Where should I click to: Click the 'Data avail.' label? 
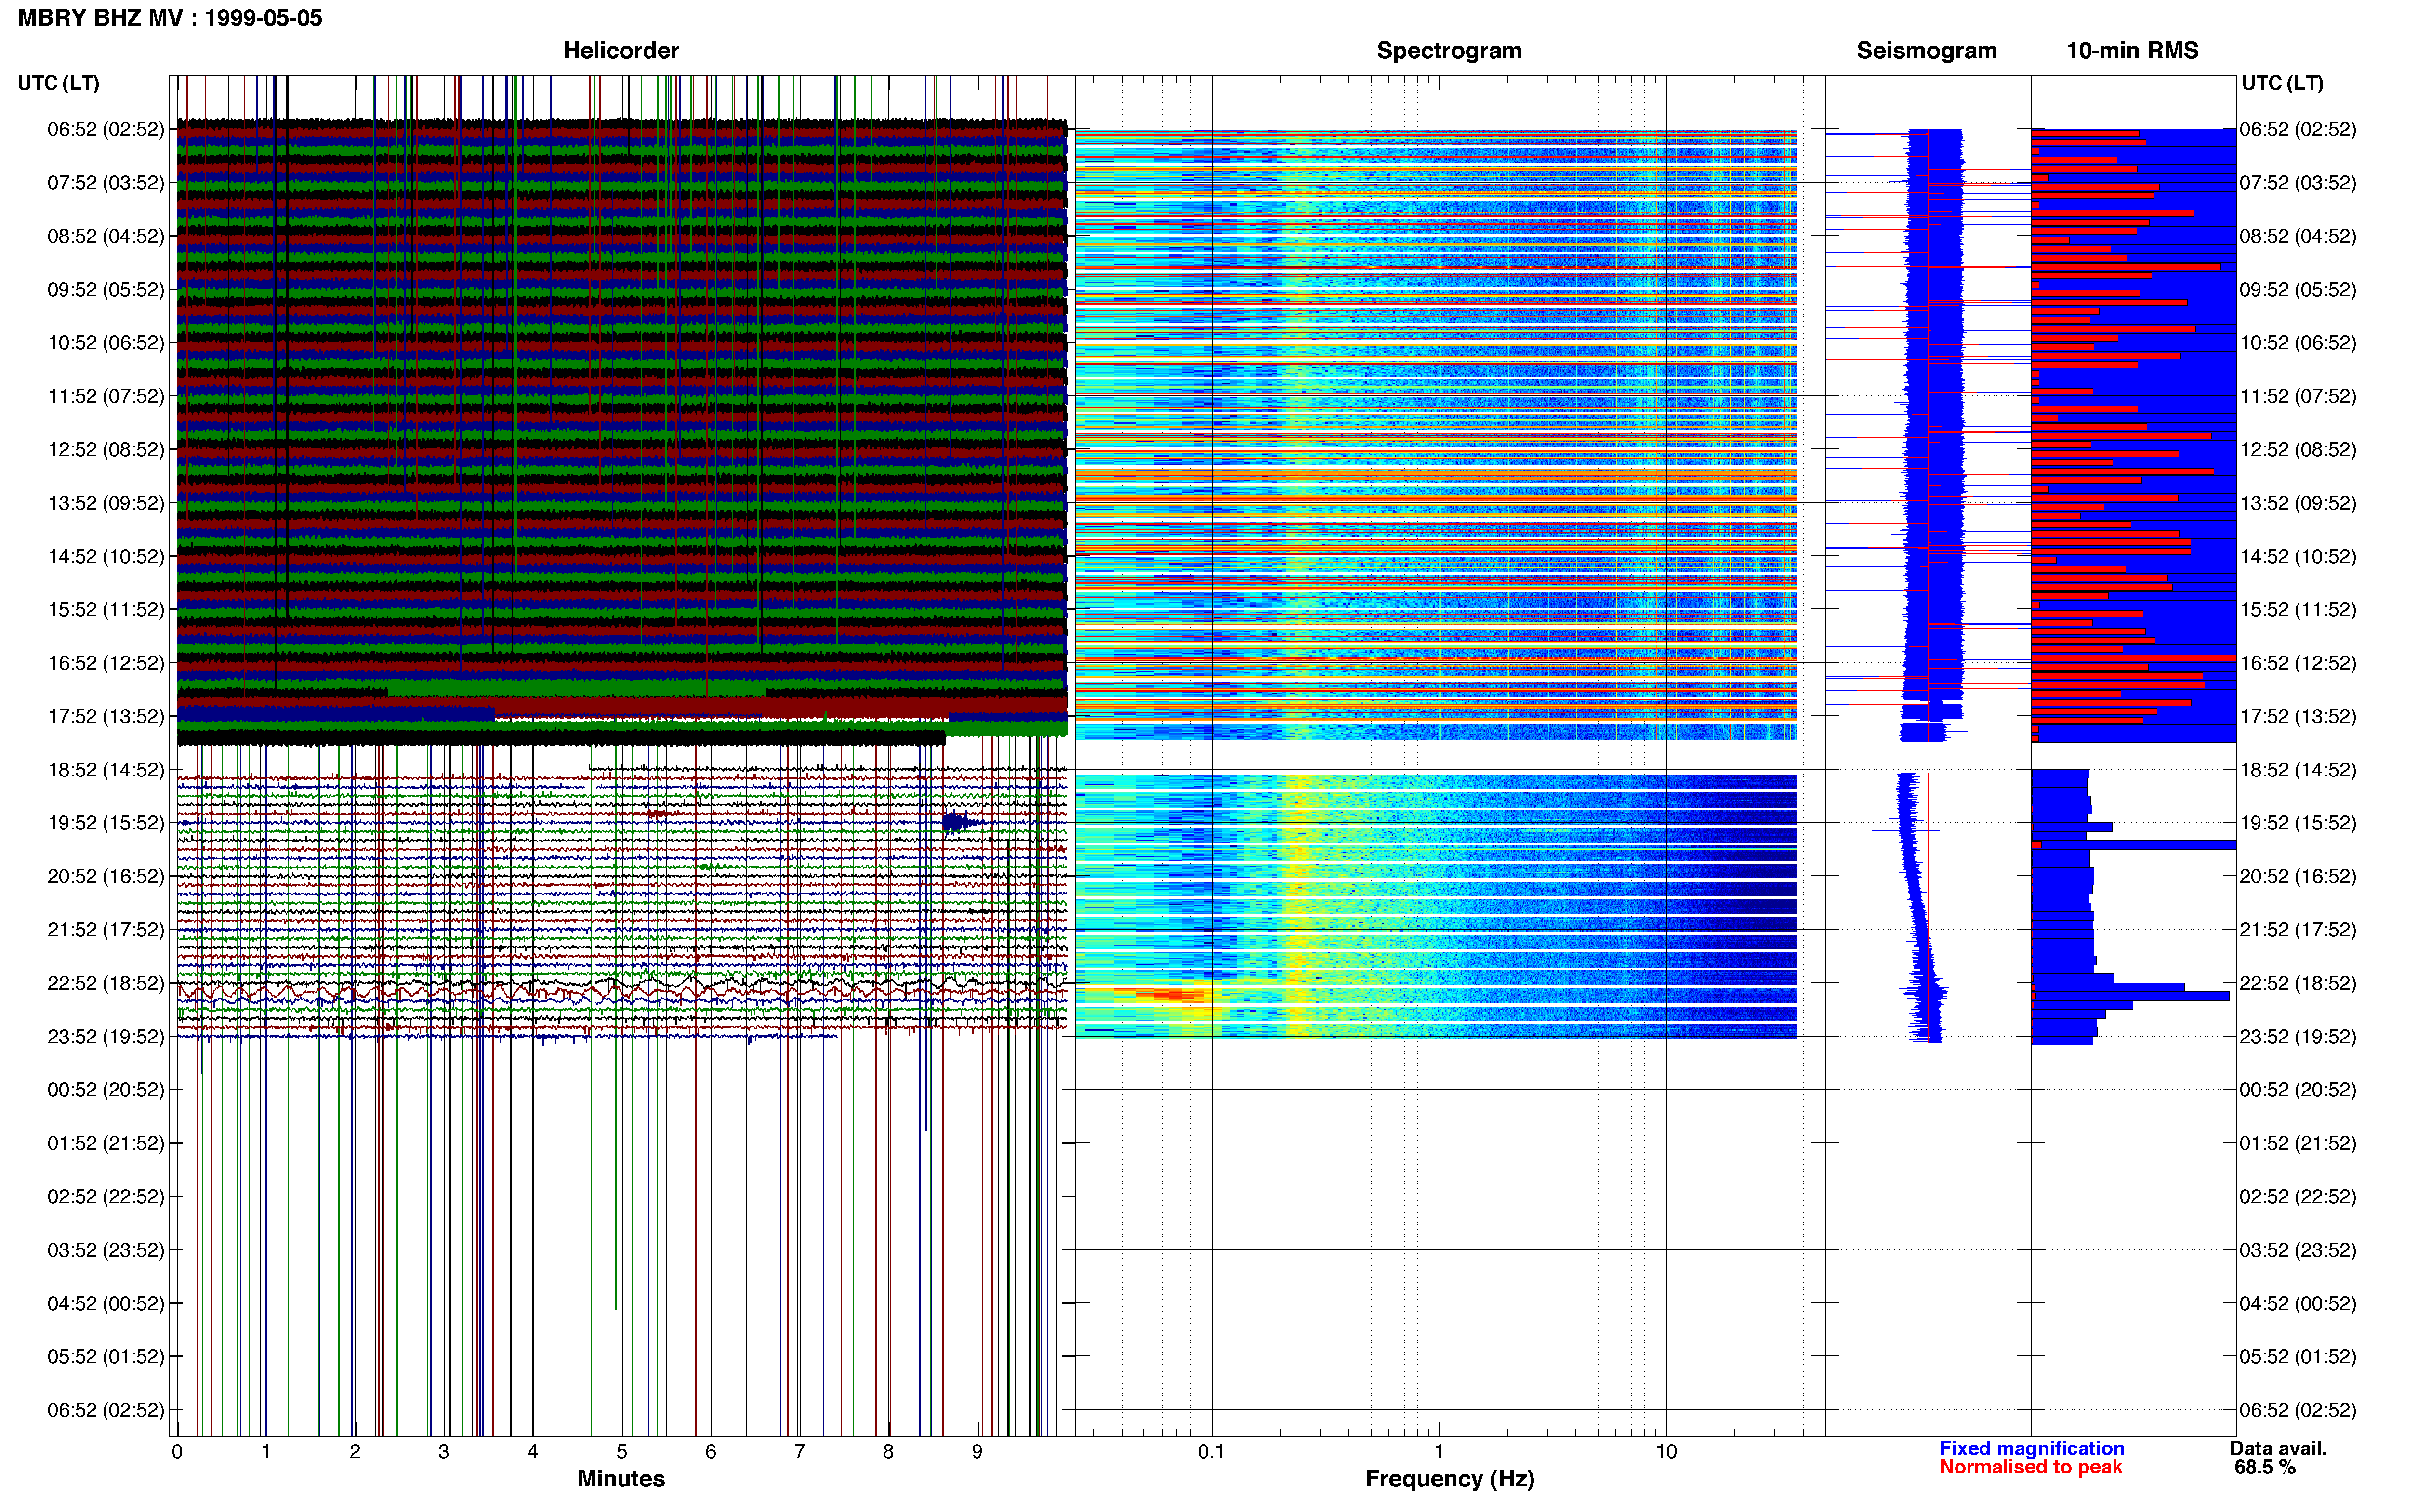click(x=2278, y=1448)
